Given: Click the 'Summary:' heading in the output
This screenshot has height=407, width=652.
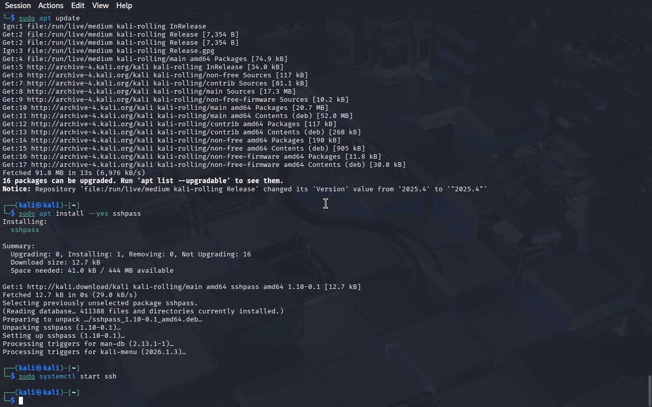Looking at the screenshot, I should [x=19, y=246].
